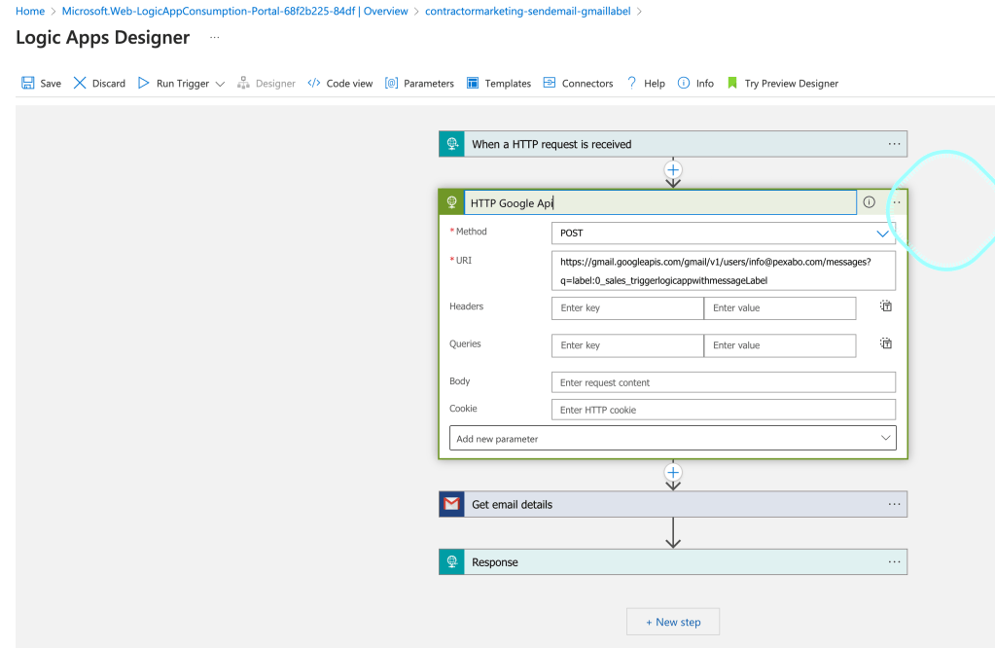Expand 'When a HTTP request is received' step
This screenshot has width=995, height=648.
click(x=673, y=144)
